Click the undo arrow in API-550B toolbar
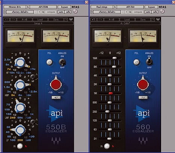175x153 pixels. pos(7,19)
